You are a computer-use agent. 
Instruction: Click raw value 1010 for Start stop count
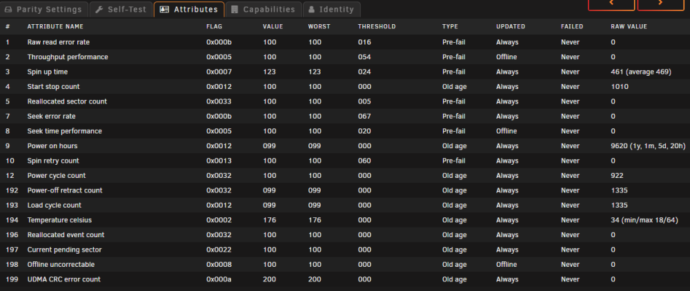[x=620, y=87]
